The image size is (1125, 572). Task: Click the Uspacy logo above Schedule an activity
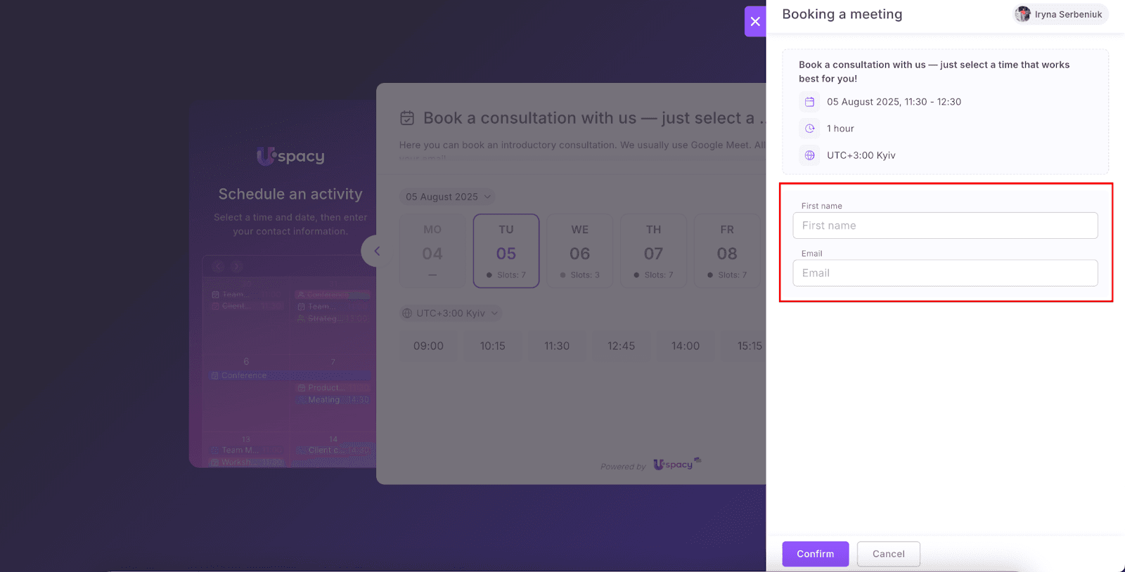pos(290,156)
